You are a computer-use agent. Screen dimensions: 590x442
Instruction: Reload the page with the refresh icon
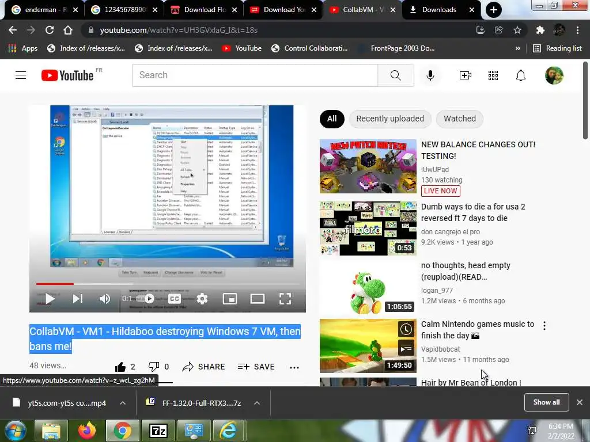50,30
